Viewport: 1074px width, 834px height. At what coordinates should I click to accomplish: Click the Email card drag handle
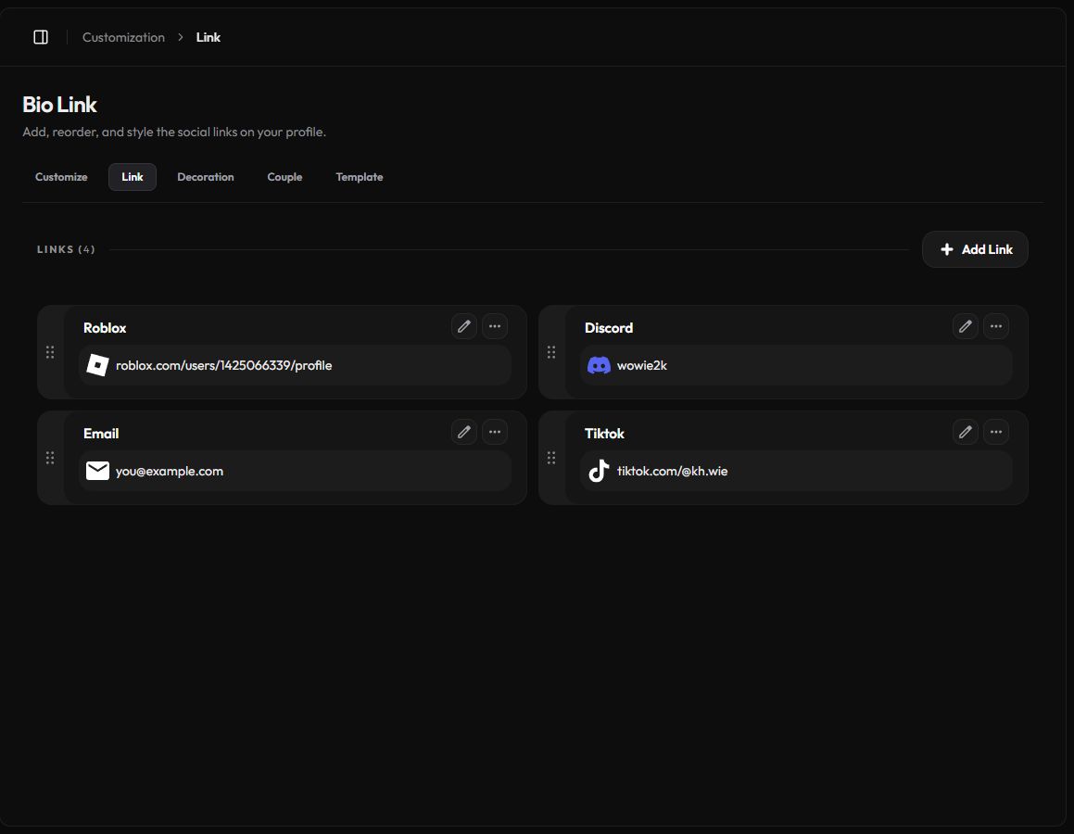tap(50, 458)
